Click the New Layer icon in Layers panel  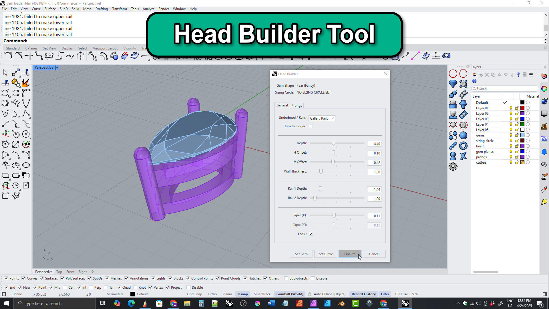474,75
